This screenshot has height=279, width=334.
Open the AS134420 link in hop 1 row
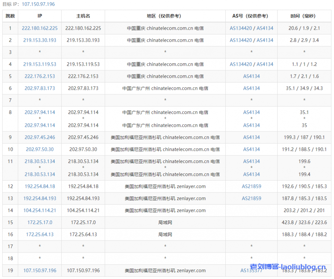tap(241, 28)
